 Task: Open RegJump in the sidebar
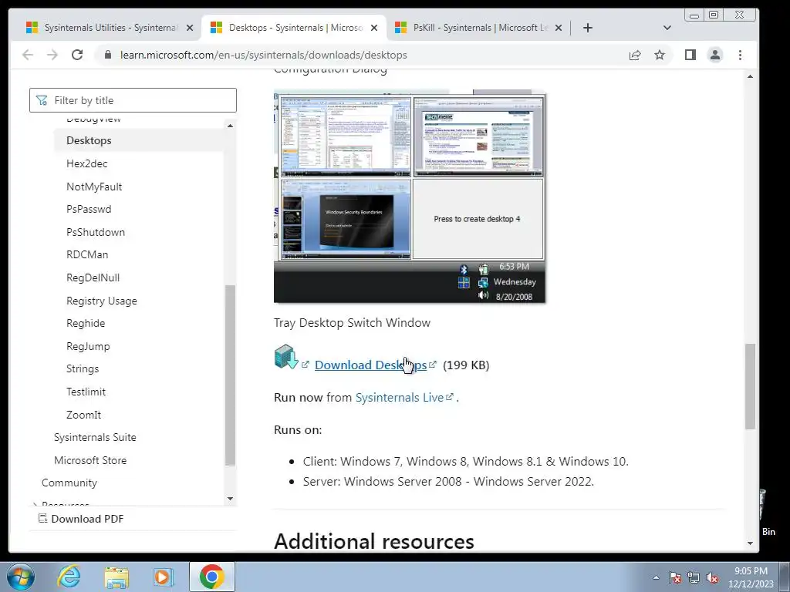tap(88, 346)
